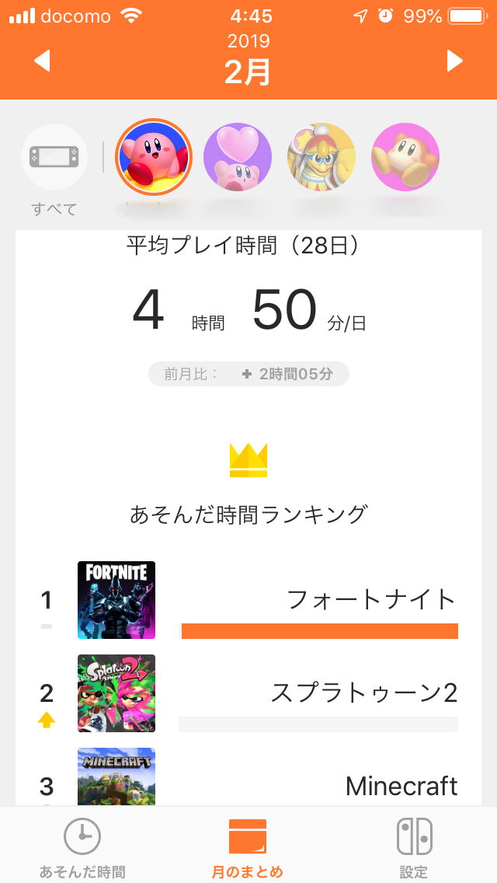Choose the Kirby with heart user avatar
Screen dimensions: 497x883
pos(238,157)
